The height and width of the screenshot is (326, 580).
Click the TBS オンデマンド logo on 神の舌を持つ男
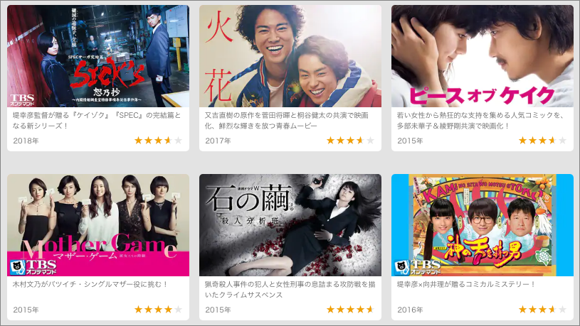click(418, 267)
